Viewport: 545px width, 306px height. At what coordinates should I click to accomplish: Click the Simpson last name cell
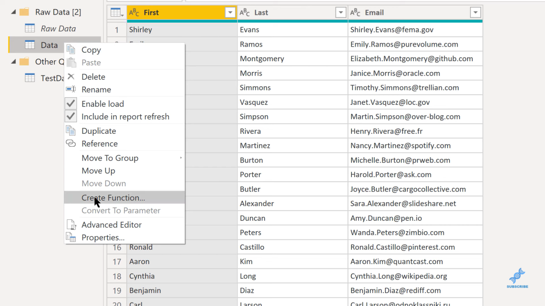293,117
